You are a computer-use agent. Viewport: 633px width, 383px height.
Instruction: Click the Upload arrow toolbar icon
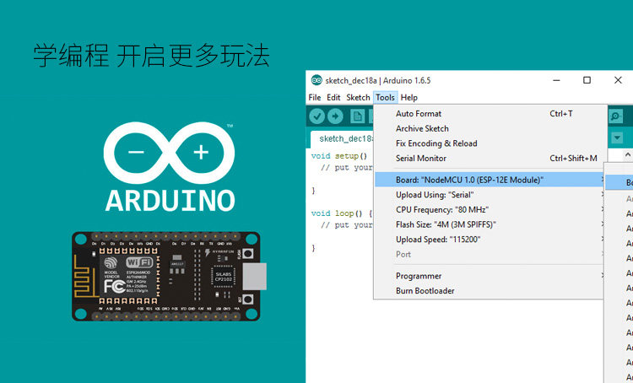(335, 116)
